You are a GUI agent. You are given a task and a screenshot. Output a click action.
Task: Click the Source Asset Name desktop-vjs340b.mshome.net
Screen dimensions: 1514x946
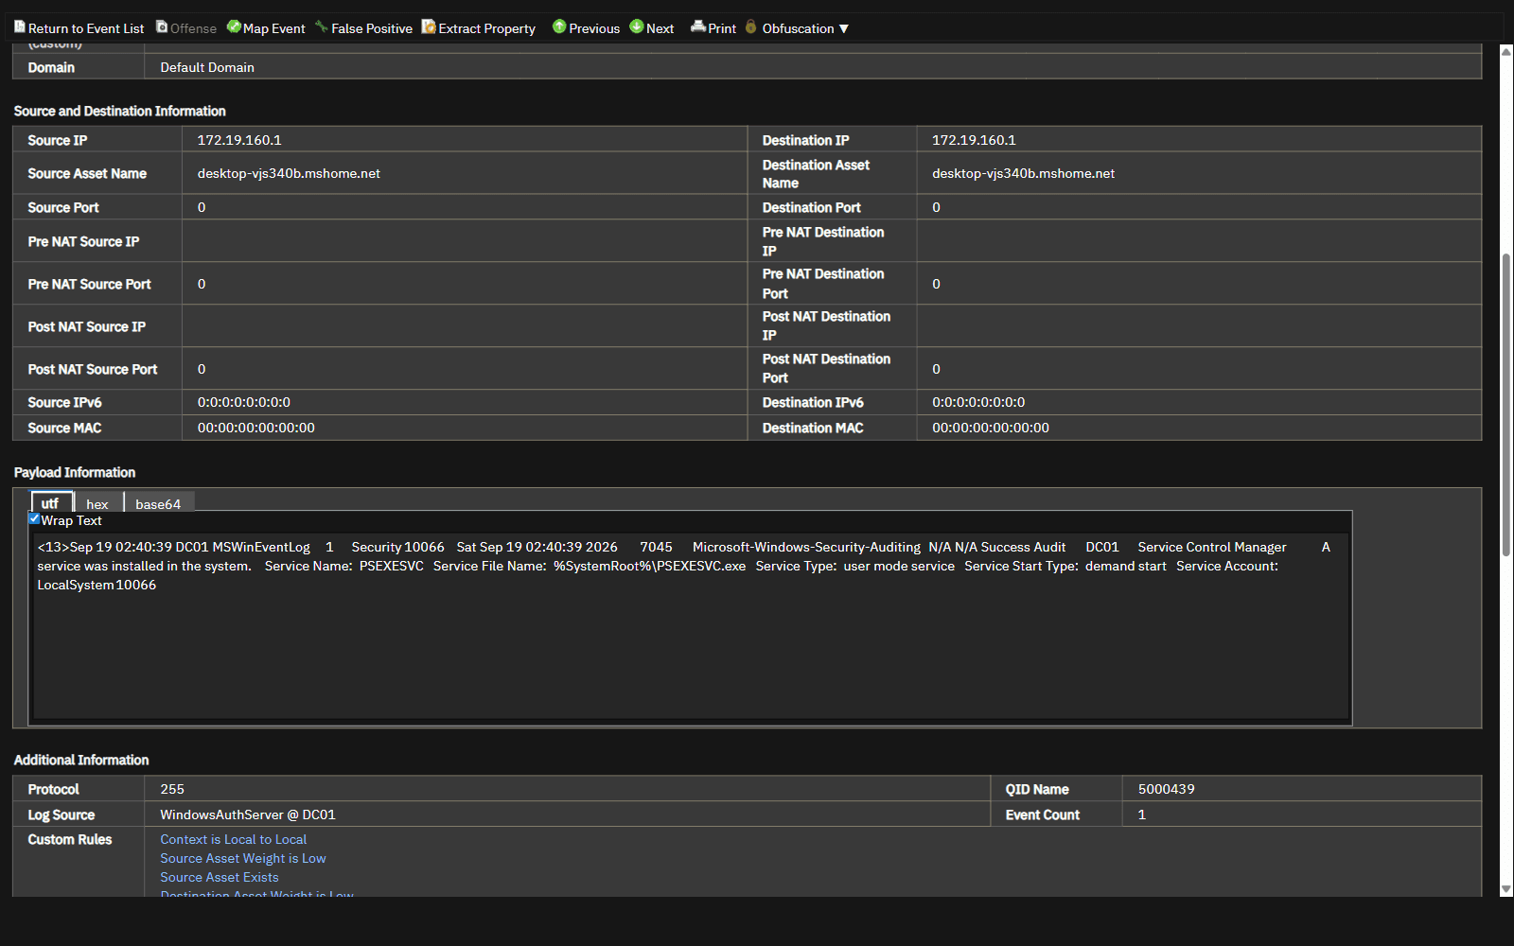289,173
